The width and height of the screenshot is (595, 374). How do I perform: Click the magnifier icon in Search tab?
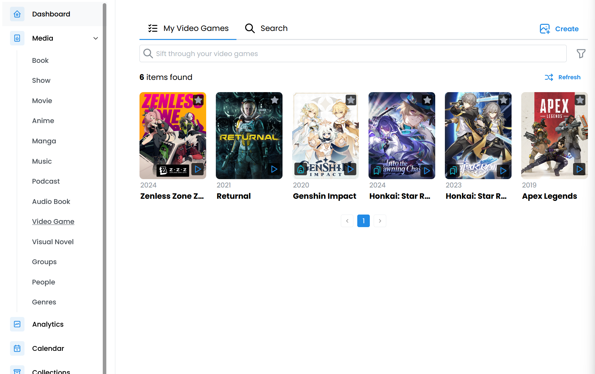point(250,28)
